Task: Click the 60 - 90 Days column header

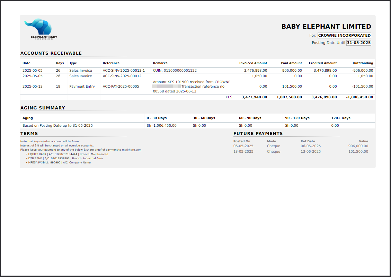Action: click(x=250, y=118)
